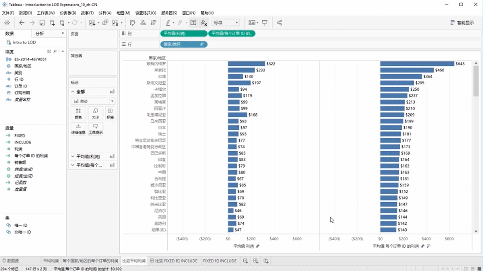Click the redo forward arrow
483x271 pixels.
click(32, 23)
